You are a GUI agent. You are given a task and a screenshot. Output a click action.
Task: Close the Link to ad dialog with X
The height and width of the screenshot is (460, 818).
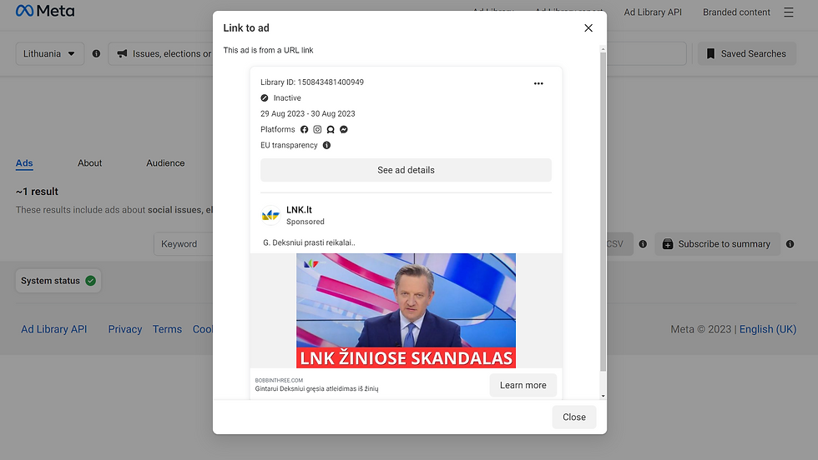click(x=588, y=28)
